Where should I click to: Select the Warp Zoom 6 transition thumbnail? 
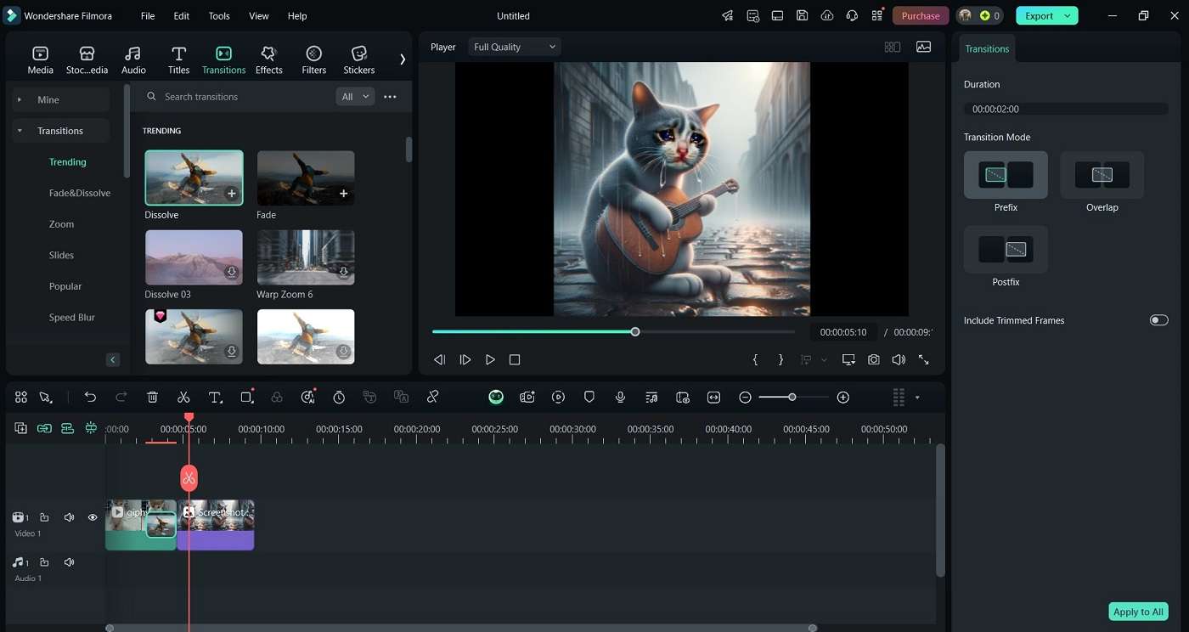(306, 257)
